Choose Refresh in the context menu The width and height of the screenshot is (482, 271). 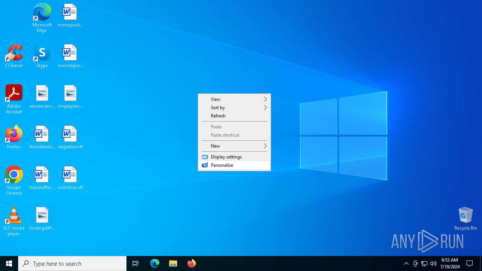click(234, 116)
